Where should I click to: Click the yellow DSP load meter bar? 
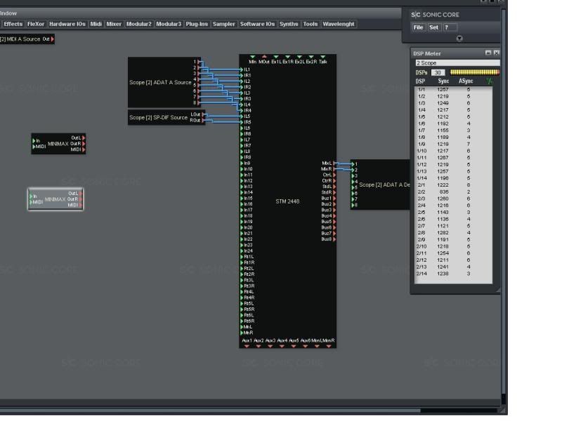click(475, 72)
